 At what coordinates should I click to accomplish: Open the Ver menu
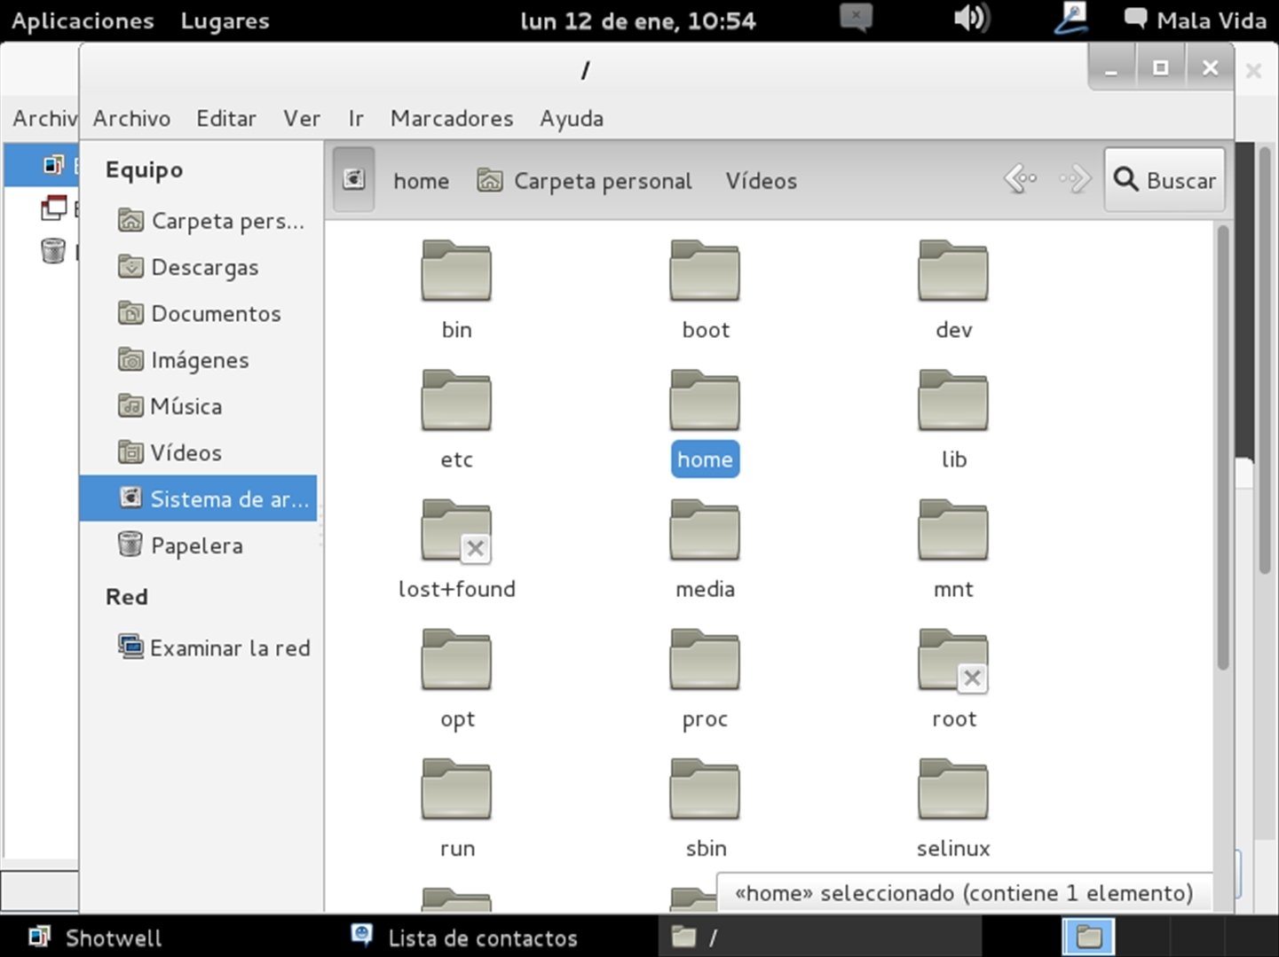[x=302, y=118]
